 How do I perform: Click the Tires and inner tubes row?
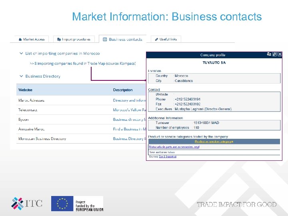[214, 152]
